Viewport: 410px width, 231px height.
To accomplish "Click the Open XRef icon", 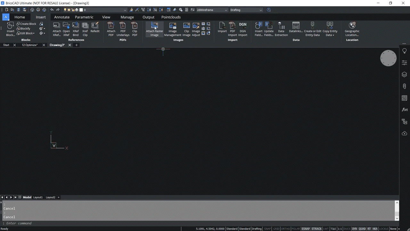I will pyautogui.click(x=66, y=29).
